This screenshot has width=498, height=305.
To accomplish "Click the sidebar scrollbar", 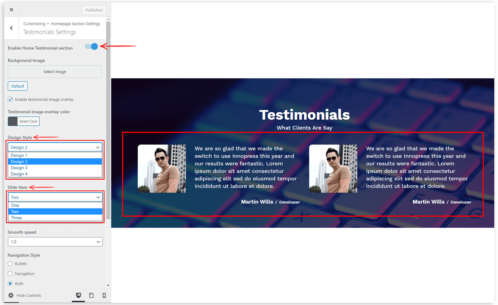I will point(108,120).
